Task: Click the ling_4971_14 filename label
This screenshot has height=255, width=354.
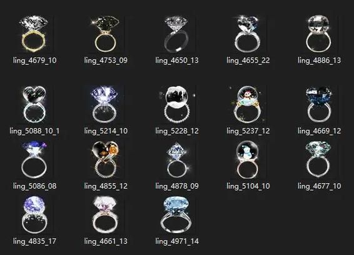Action: click(177, 241)
